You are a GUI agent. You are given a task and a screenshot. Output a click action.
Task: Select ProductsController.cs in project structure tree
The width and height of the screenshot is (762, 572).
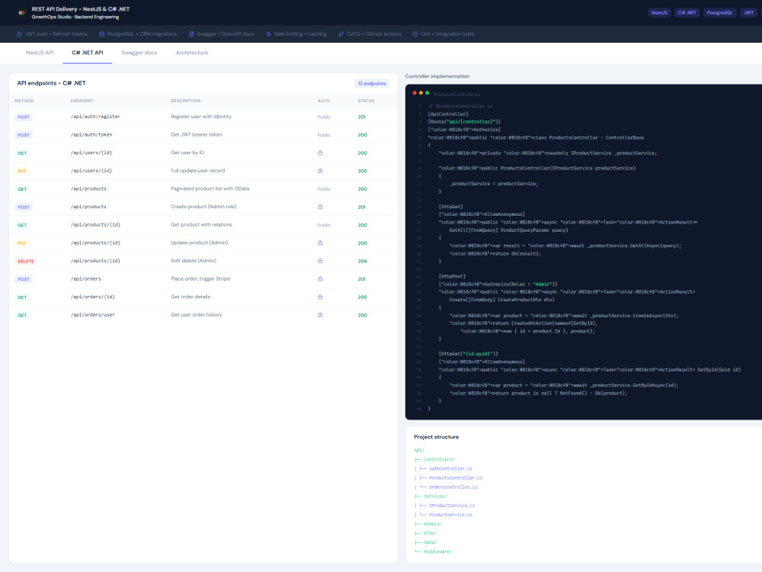[456, 478]
